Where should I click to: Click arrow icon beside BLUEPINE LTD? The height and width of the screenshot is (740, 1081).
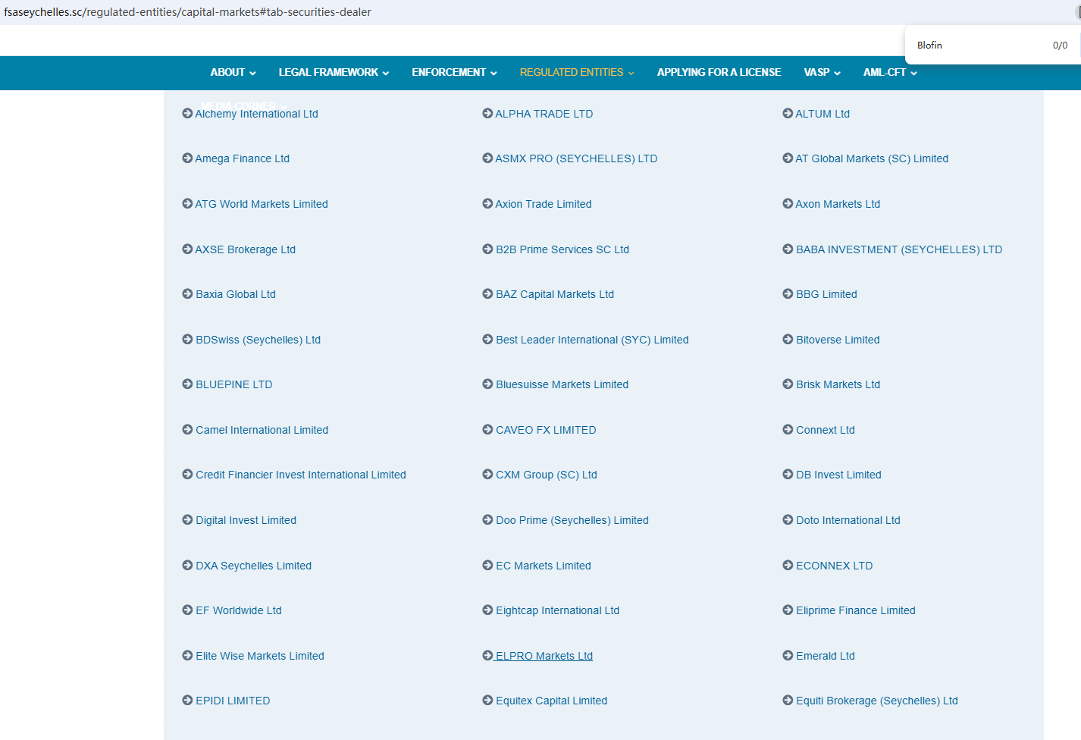pyautogui.click(x=187, y=384)
